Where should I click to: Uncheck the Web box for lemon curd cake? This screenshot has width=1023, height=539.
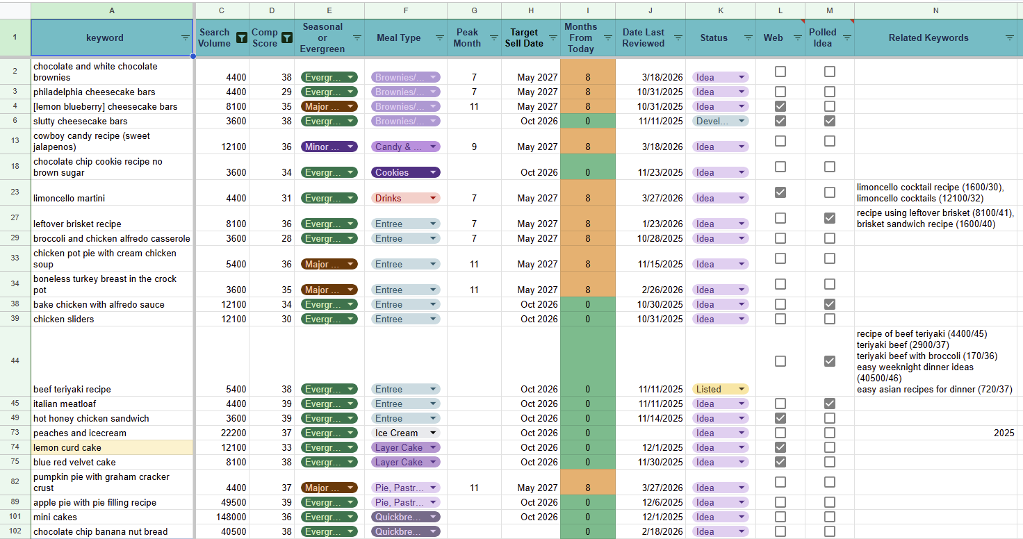point(780,447)
